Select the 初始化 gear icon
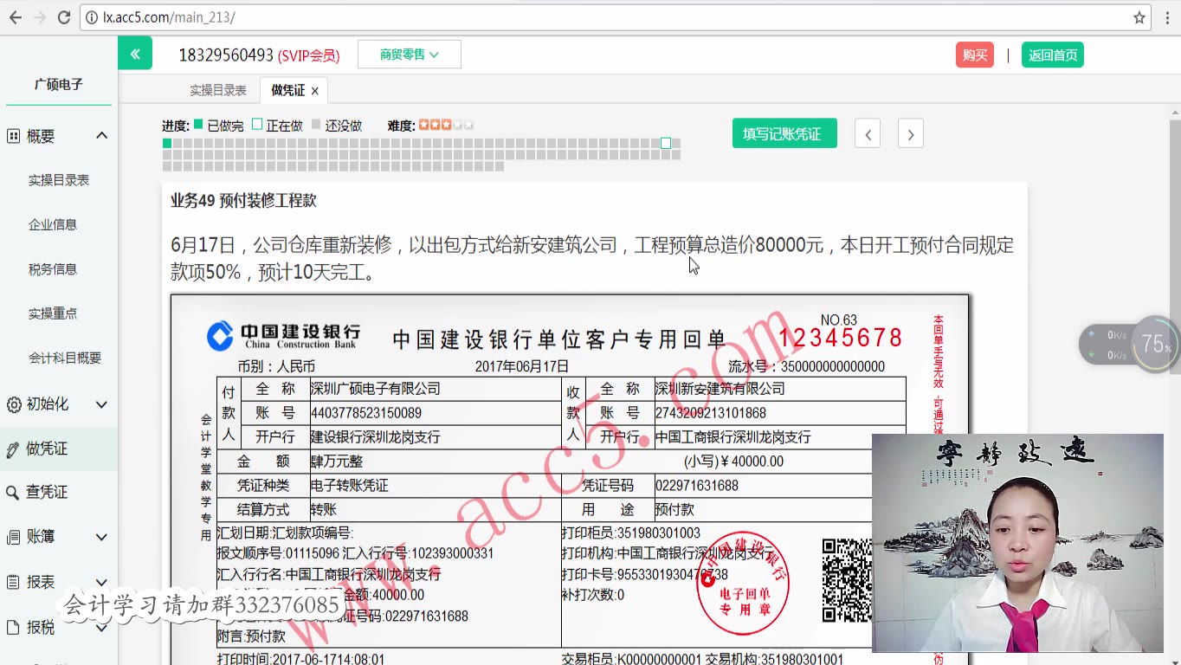The height and width of the screenshot is (665, 1181). pos(15,404)
